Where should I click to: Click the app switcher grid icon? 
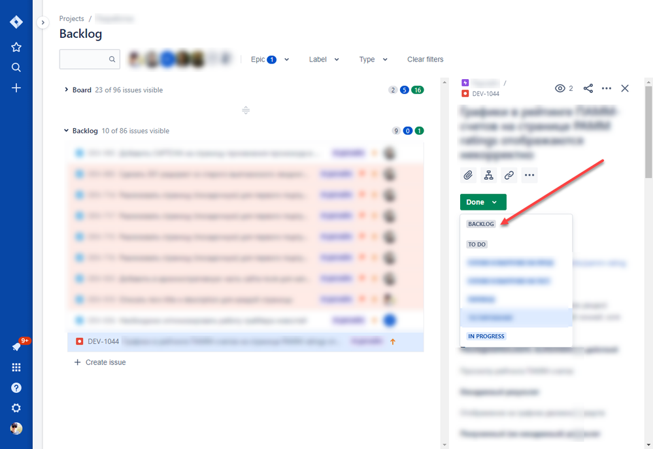[x=16, y=367]
